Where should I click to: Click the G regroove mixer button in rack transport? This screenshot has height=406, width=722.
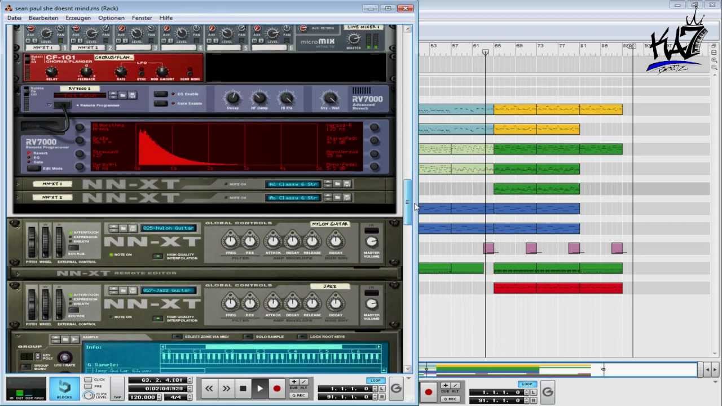coord(396,388)
